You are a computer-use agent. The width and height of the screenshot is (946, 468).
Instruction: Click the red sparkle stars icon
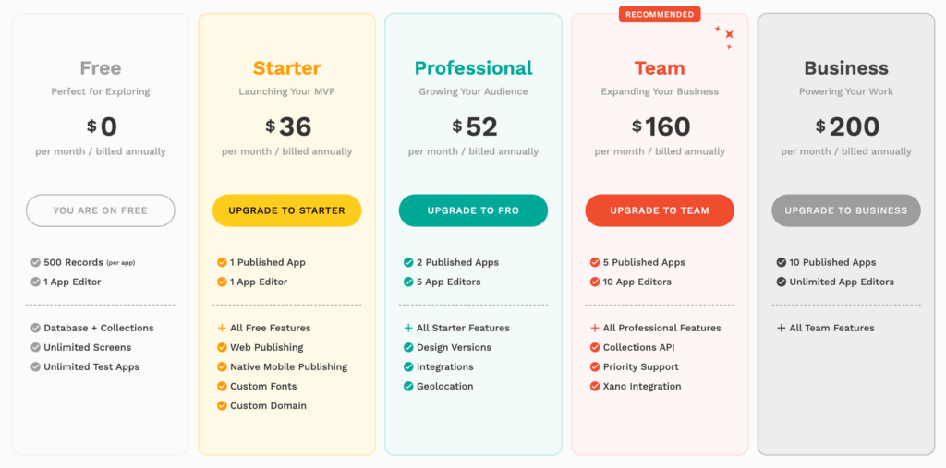[x=727, y=36]
